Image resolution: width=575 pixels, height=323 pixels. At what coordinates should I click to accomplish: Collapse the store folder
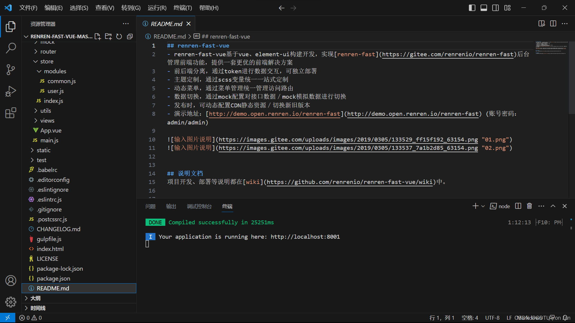(x=79, y=61)
